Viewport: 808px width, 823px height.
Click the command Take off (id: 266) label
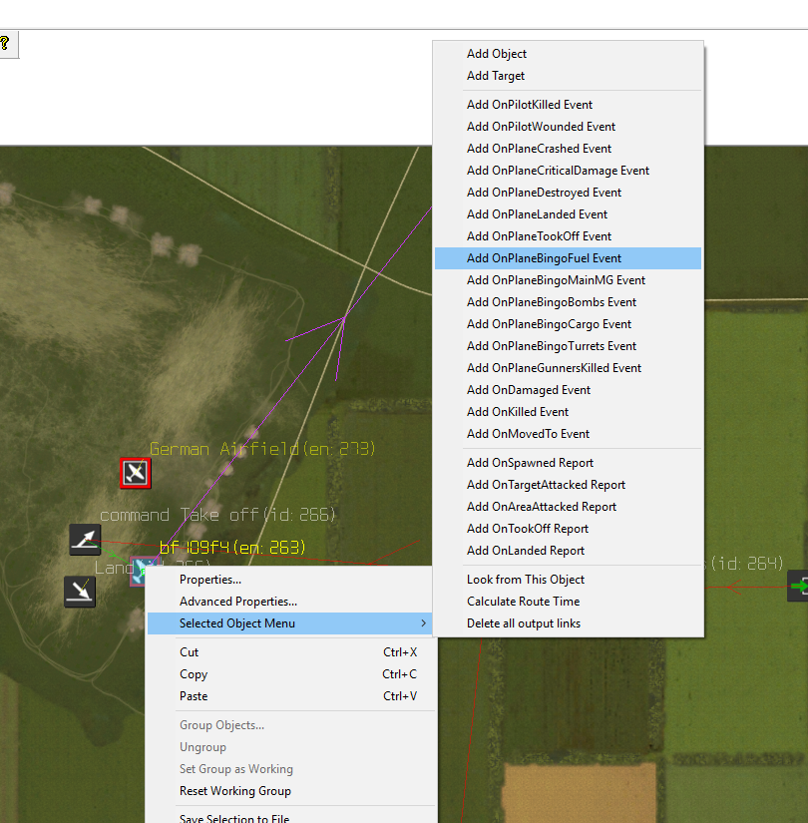click(217, 515)
